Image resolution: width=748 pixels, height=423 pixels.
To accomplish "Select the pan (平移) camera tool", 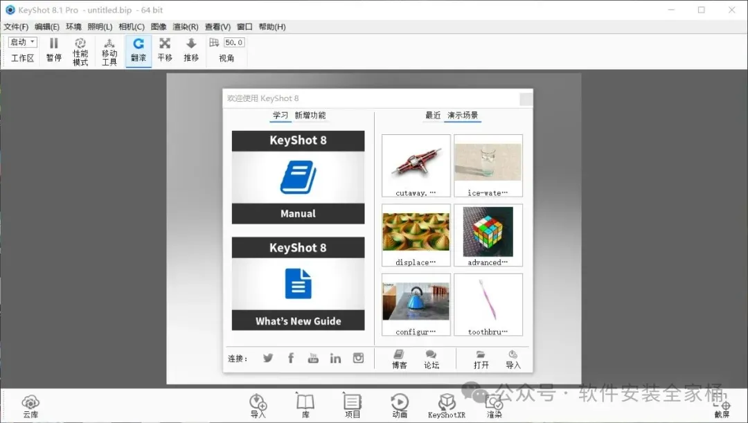I will click(165, 50).
